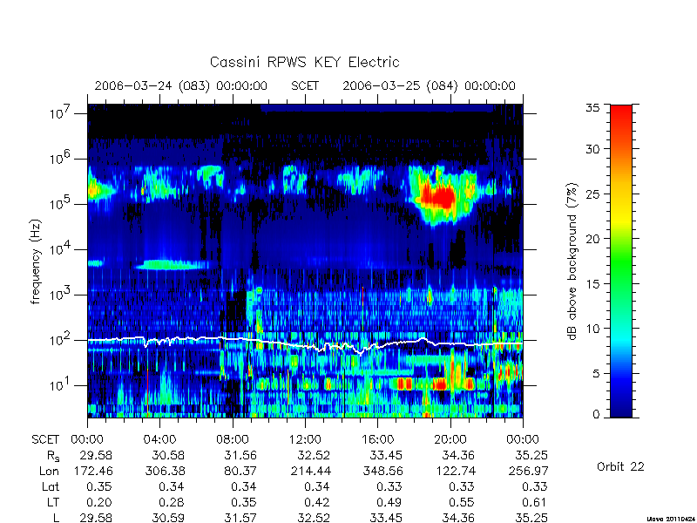The image size is (697, 523).
Task: Click the LT value '0.55'
Action: coord(462,502)
